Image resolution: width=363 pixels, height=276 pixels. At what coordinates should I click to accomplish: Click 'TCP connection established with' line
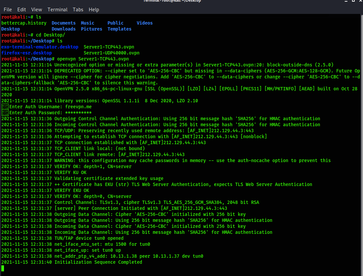click(x=104, y=142)
